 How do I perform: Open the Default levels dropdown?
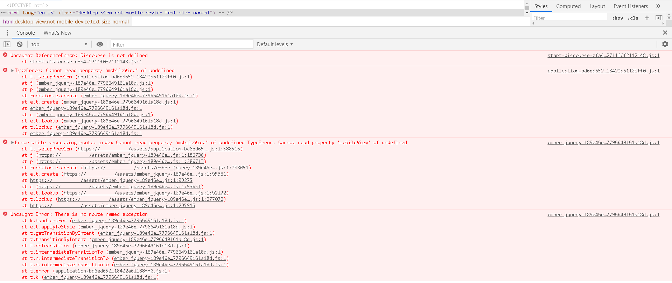tap(275, 44)
